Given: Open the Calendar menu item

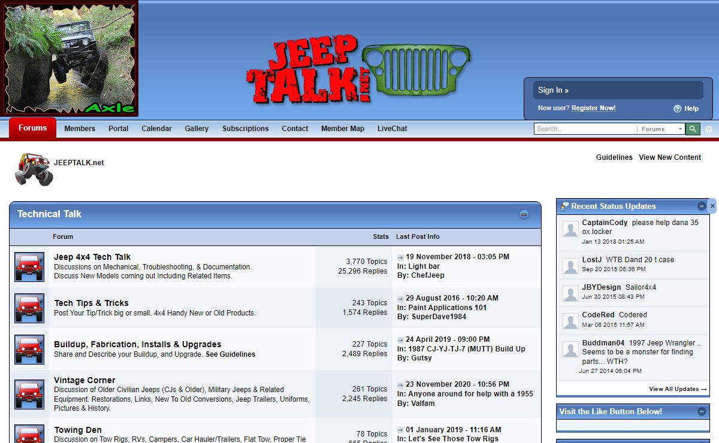Looking at the screenshot, I should (x=156, y=129).
